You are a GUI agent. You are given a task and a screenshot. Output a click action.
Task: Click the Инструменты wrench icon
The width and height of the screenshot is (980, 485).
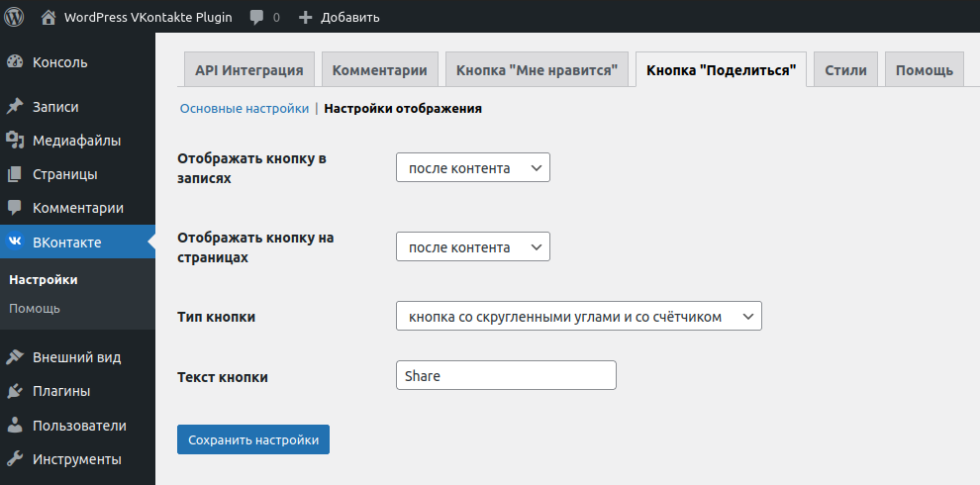[15, 459]
